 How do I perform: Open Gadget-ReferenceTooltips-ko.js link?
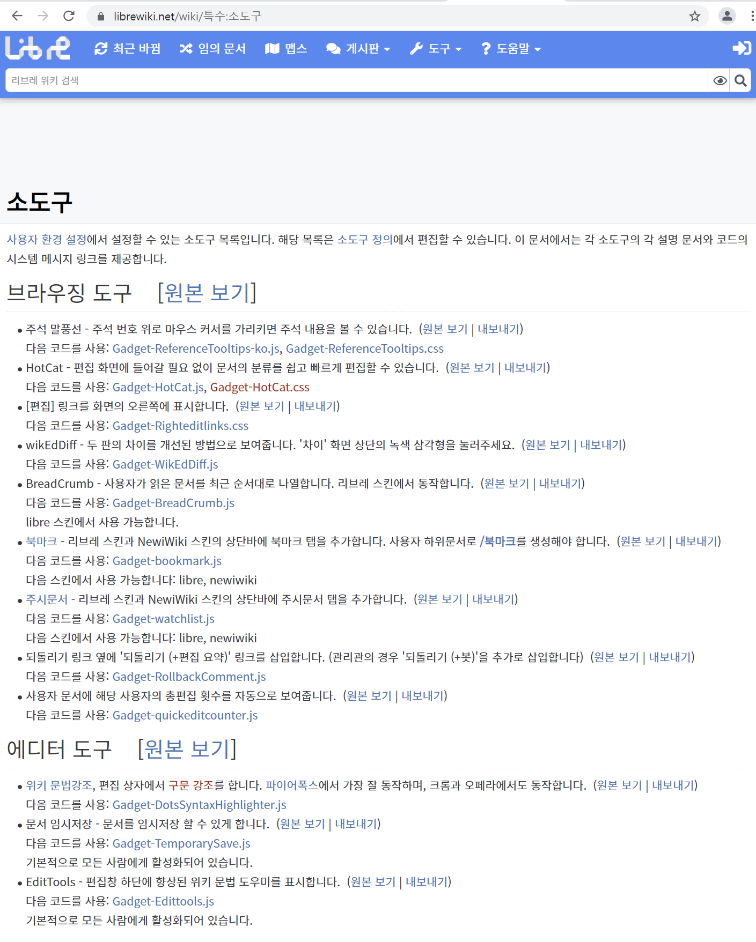click(196, 348)
